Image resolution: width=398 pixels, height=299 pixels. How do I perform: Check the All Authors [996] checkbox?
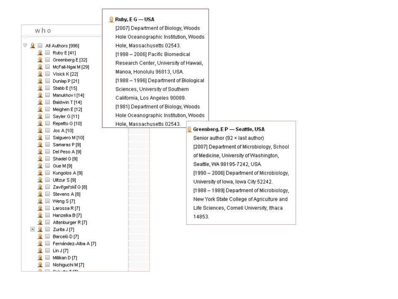pyautogui.click(x=40, y=46)
